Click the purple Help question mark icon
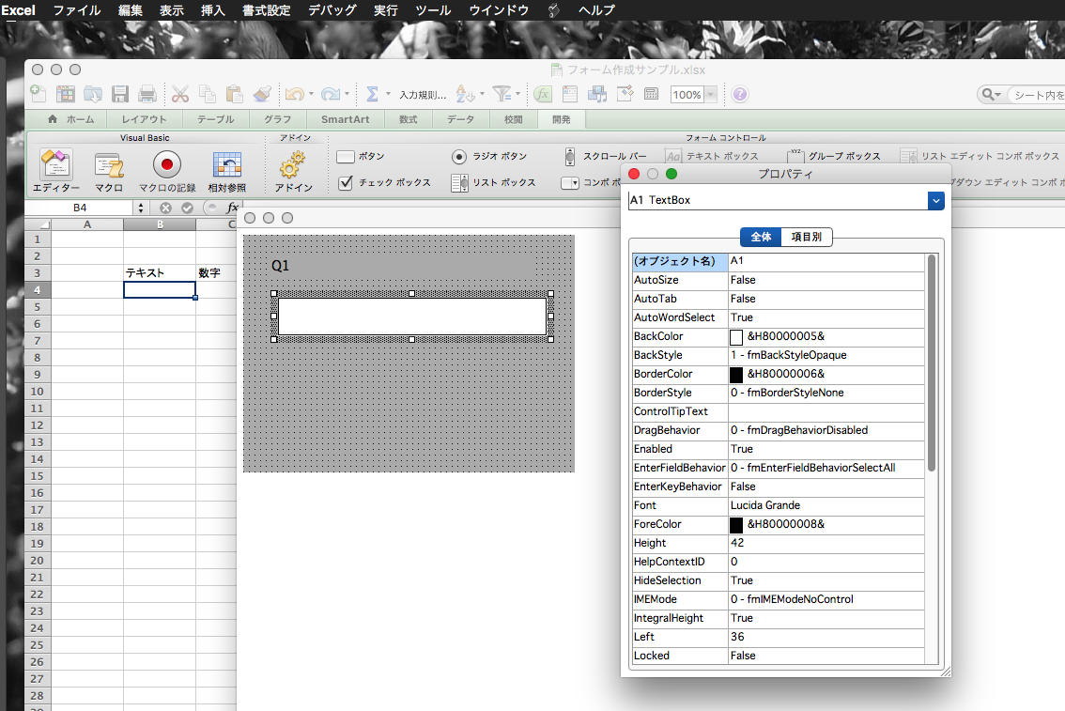 (x=740, y=94)
